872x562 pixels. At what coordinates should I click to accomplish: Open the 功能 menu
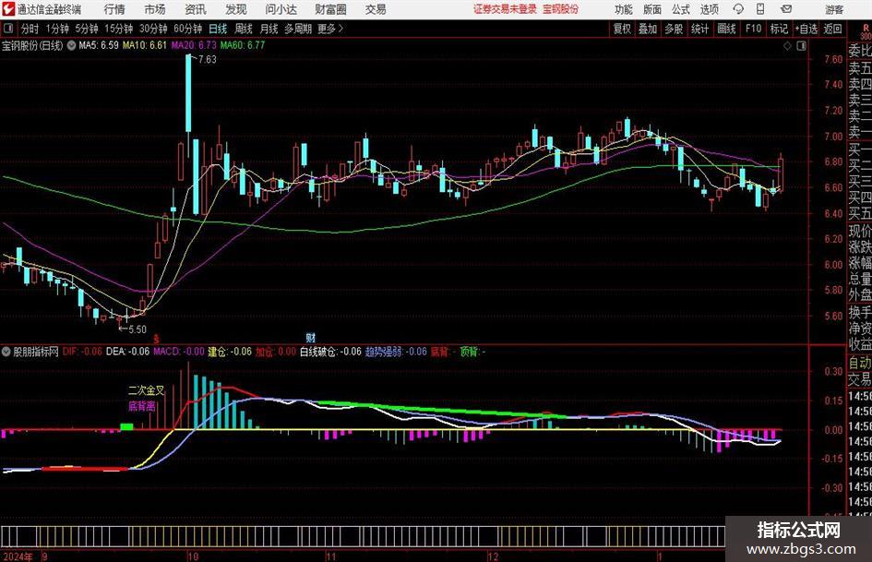click(624, 9)
